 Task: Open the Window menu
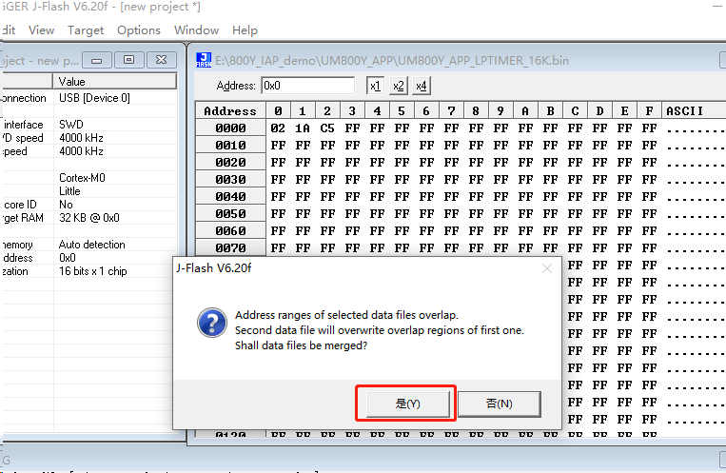196,30
